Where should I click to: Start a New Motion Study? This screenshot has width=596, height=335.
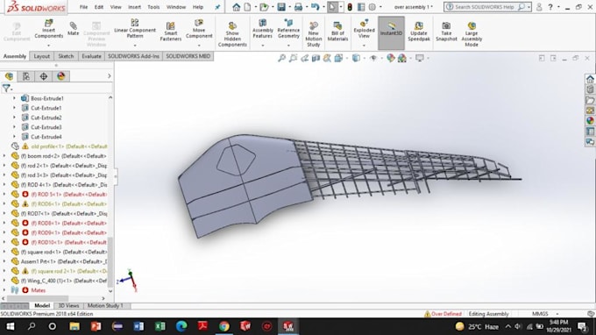(x=313, y=34)
